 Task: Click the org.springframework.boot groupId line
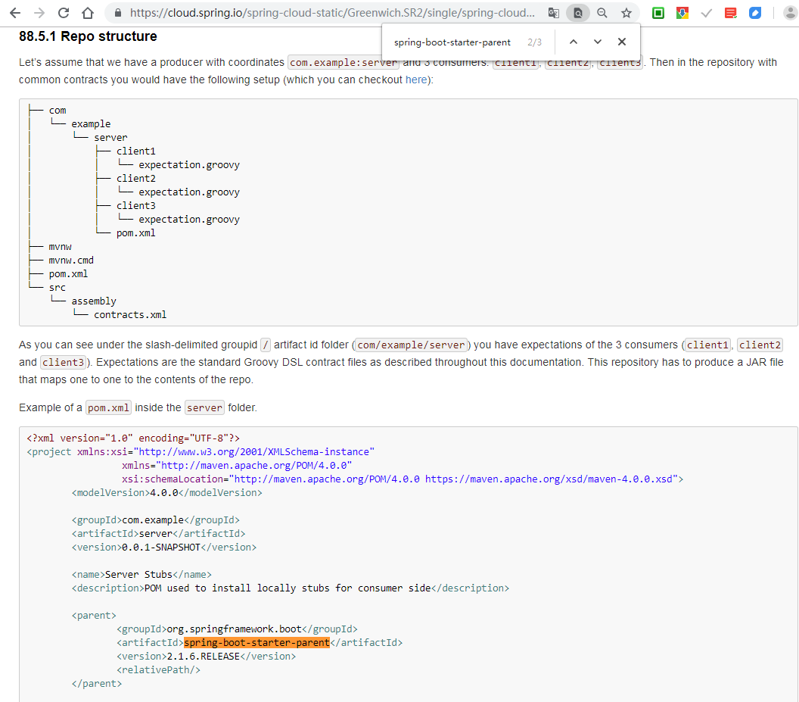point(237,629)
